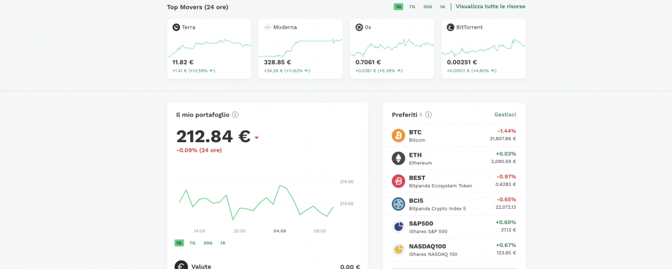
Task: Open portfolio info icon next to Il mio portafoglio
Action: [235, 115]
